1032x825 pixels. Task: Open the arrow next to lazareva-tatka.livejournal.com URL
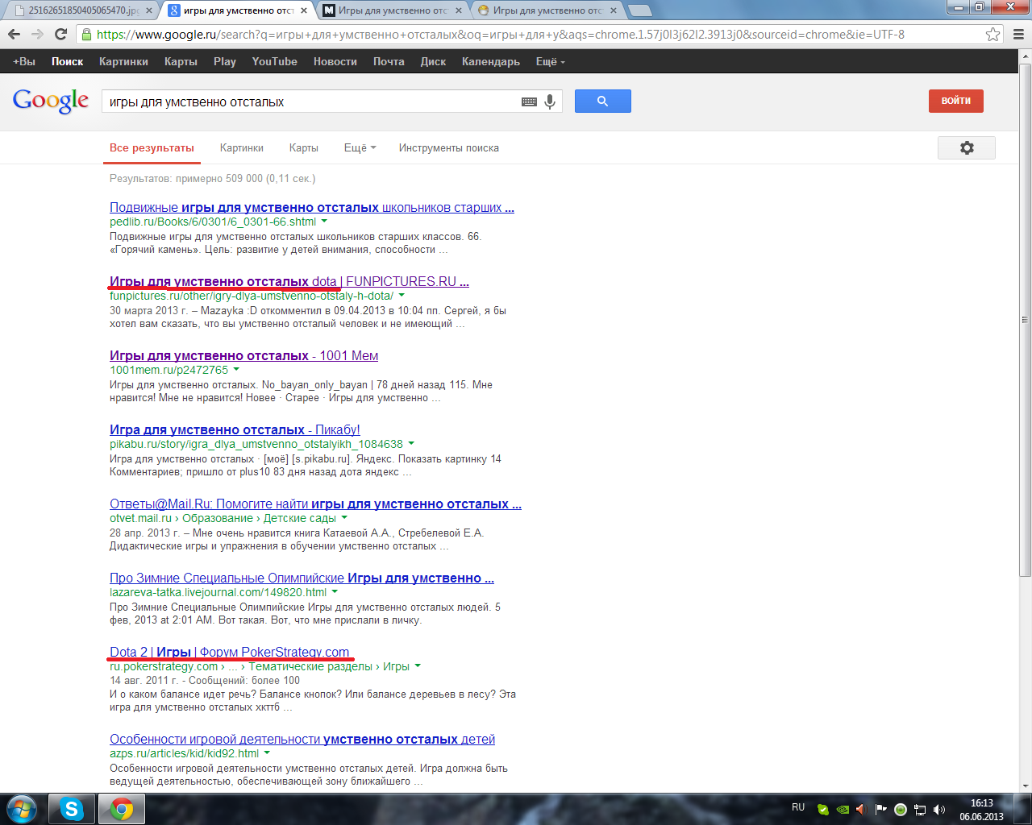pyautogui.click(x=335, y=591)
